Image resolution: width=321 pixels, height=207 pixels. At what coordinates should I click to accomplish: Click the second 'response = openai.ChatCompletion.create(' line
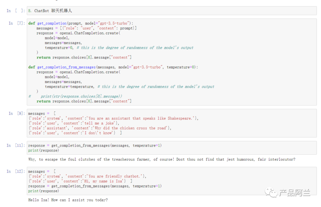(x=78, y=72)
